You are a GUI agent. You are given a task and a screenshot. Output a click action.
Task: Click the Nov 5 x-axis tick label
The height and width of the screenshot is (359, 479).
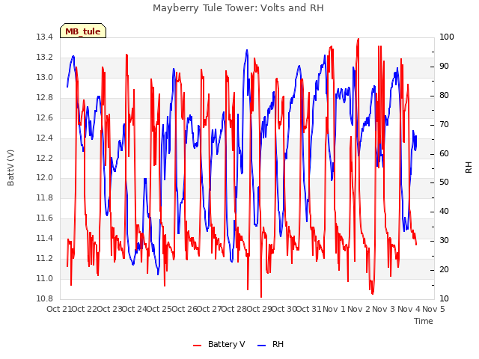point(434,309)
